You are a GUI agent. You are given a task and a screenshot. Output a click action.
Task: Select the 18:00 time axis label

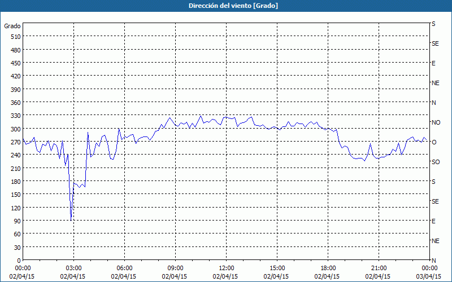(328, 268)
